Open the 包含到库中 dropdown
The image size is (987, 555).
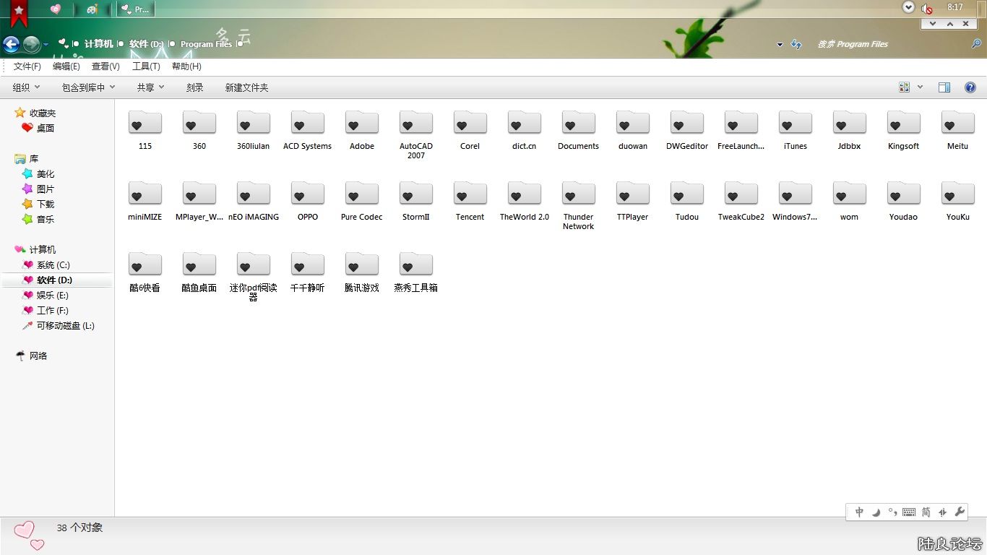(88, 87)
